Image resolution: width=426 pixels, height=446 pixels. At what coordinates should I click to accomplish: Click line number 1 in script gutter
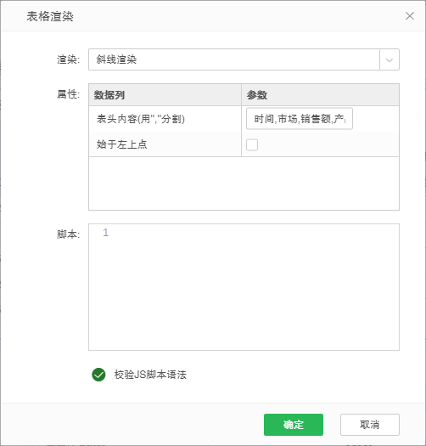tap(106, 233)
